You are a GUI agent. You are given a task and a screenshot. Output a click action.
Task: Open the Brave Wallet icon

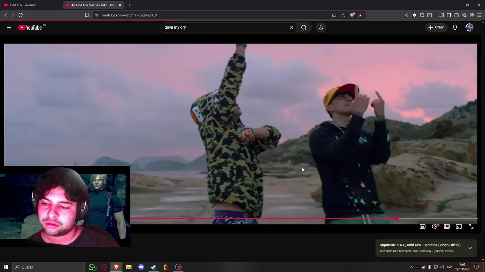tap(457, 15)
